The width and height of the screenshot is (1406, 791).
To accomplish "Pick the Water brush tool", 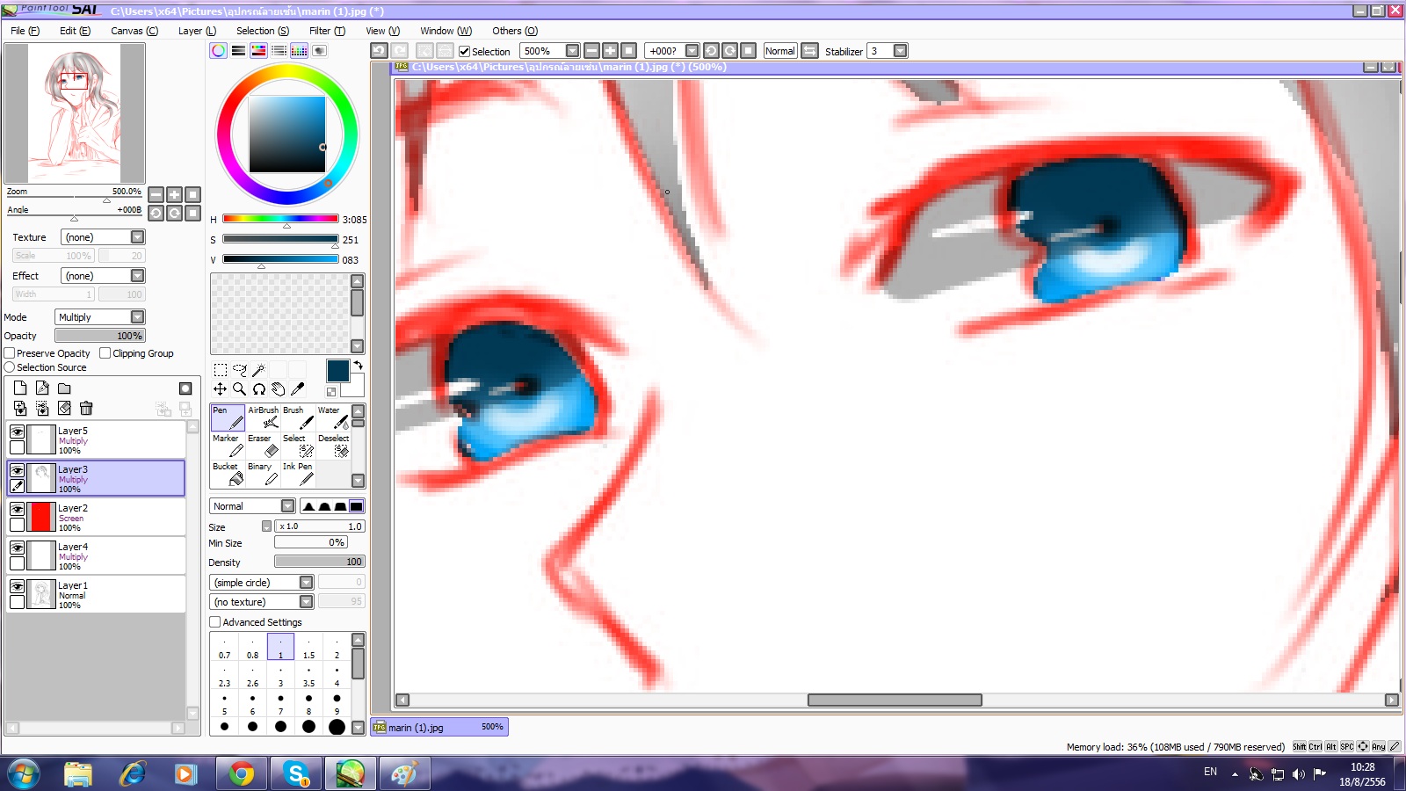I will click(333, 417).
